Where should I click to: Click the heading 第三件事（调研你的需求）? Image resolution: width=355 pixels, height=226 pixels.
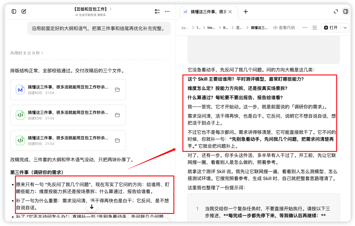point(37,172)
